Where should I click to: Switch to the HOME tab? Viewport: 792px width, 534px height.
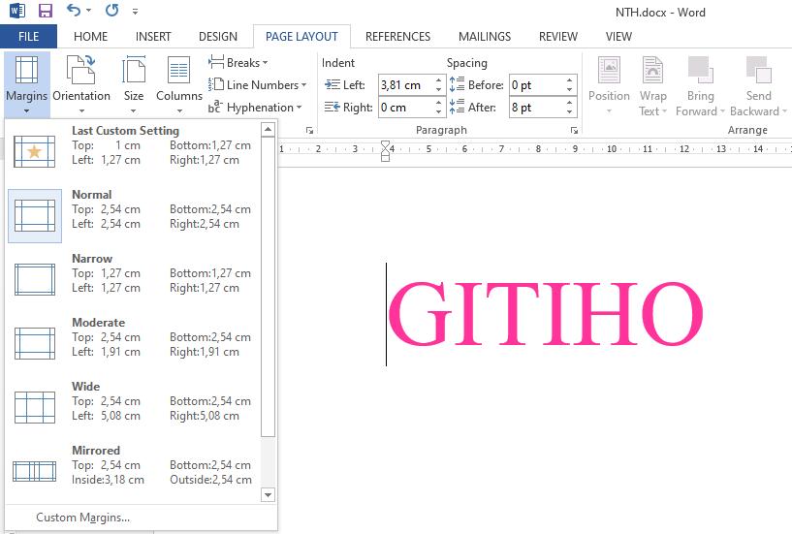90,37
